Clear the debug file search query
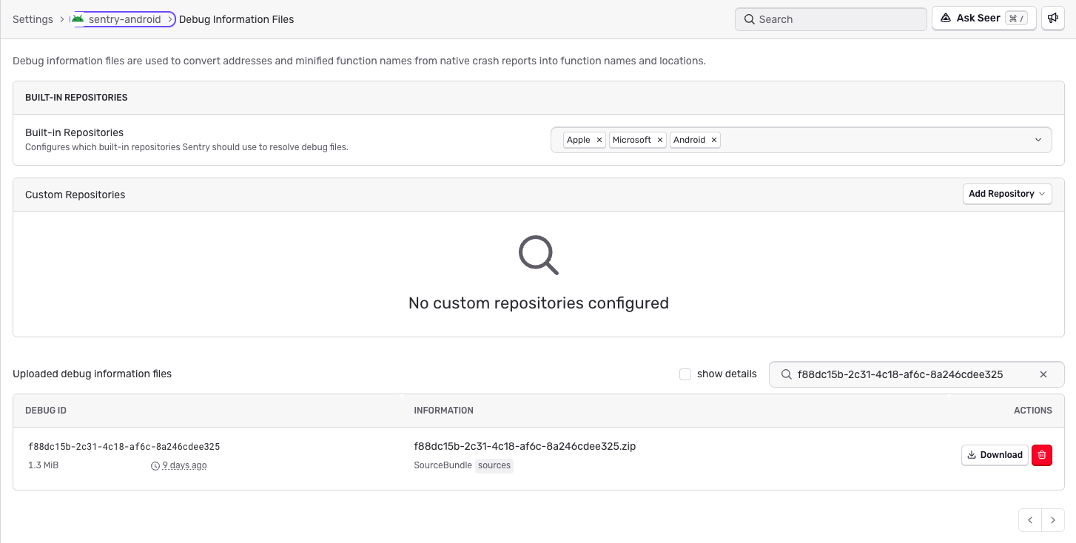This screenshot has height=543, width=1076. pos(1043,374)
